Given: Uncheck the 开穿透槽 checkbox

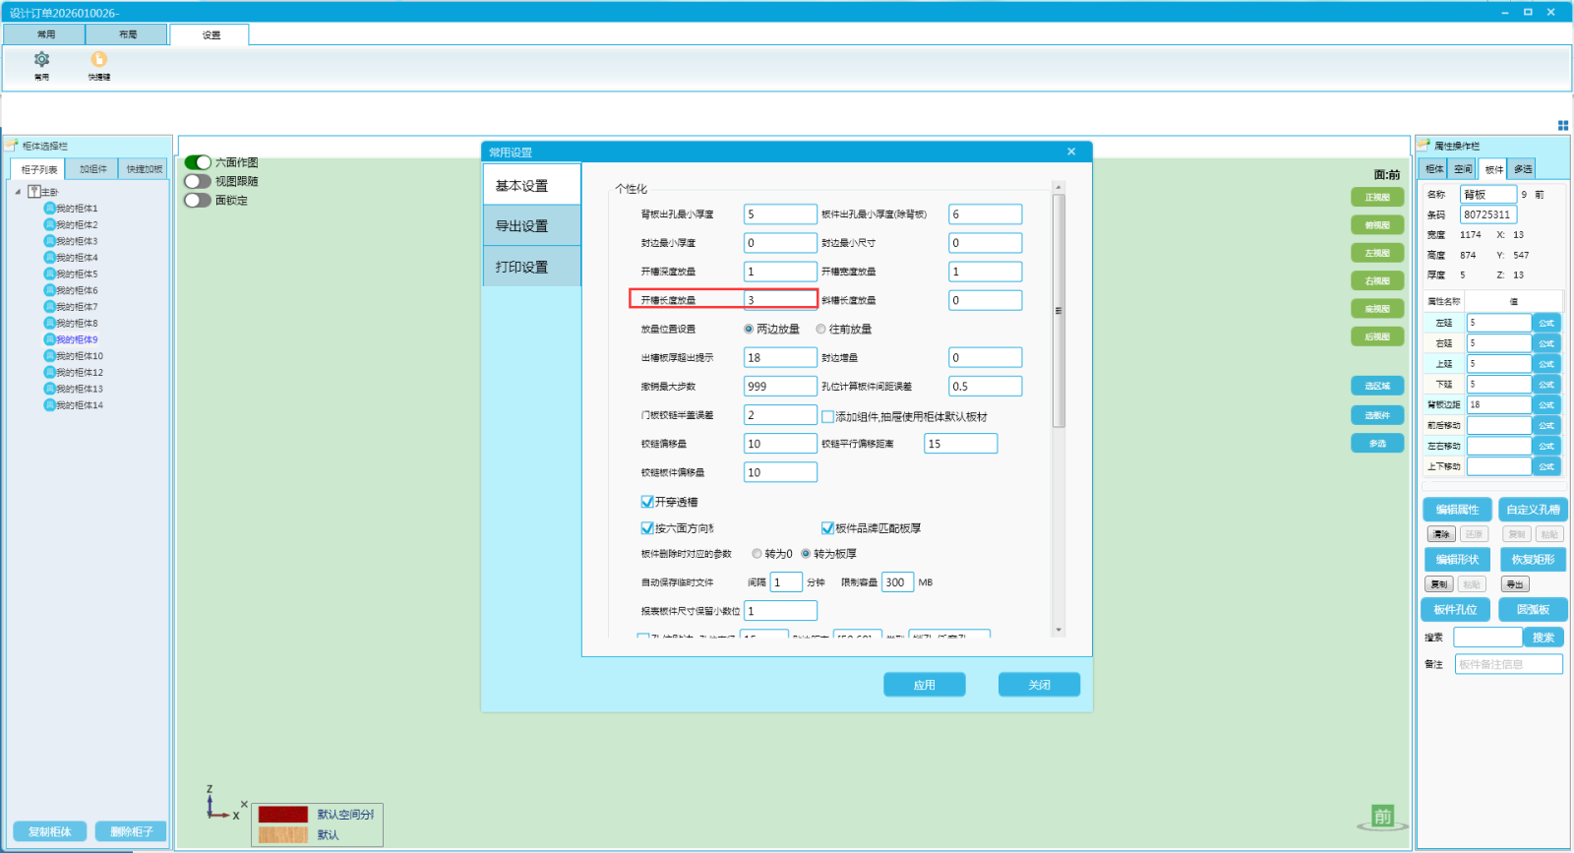Looking at the screenshot, I should (x=647, y=502).
